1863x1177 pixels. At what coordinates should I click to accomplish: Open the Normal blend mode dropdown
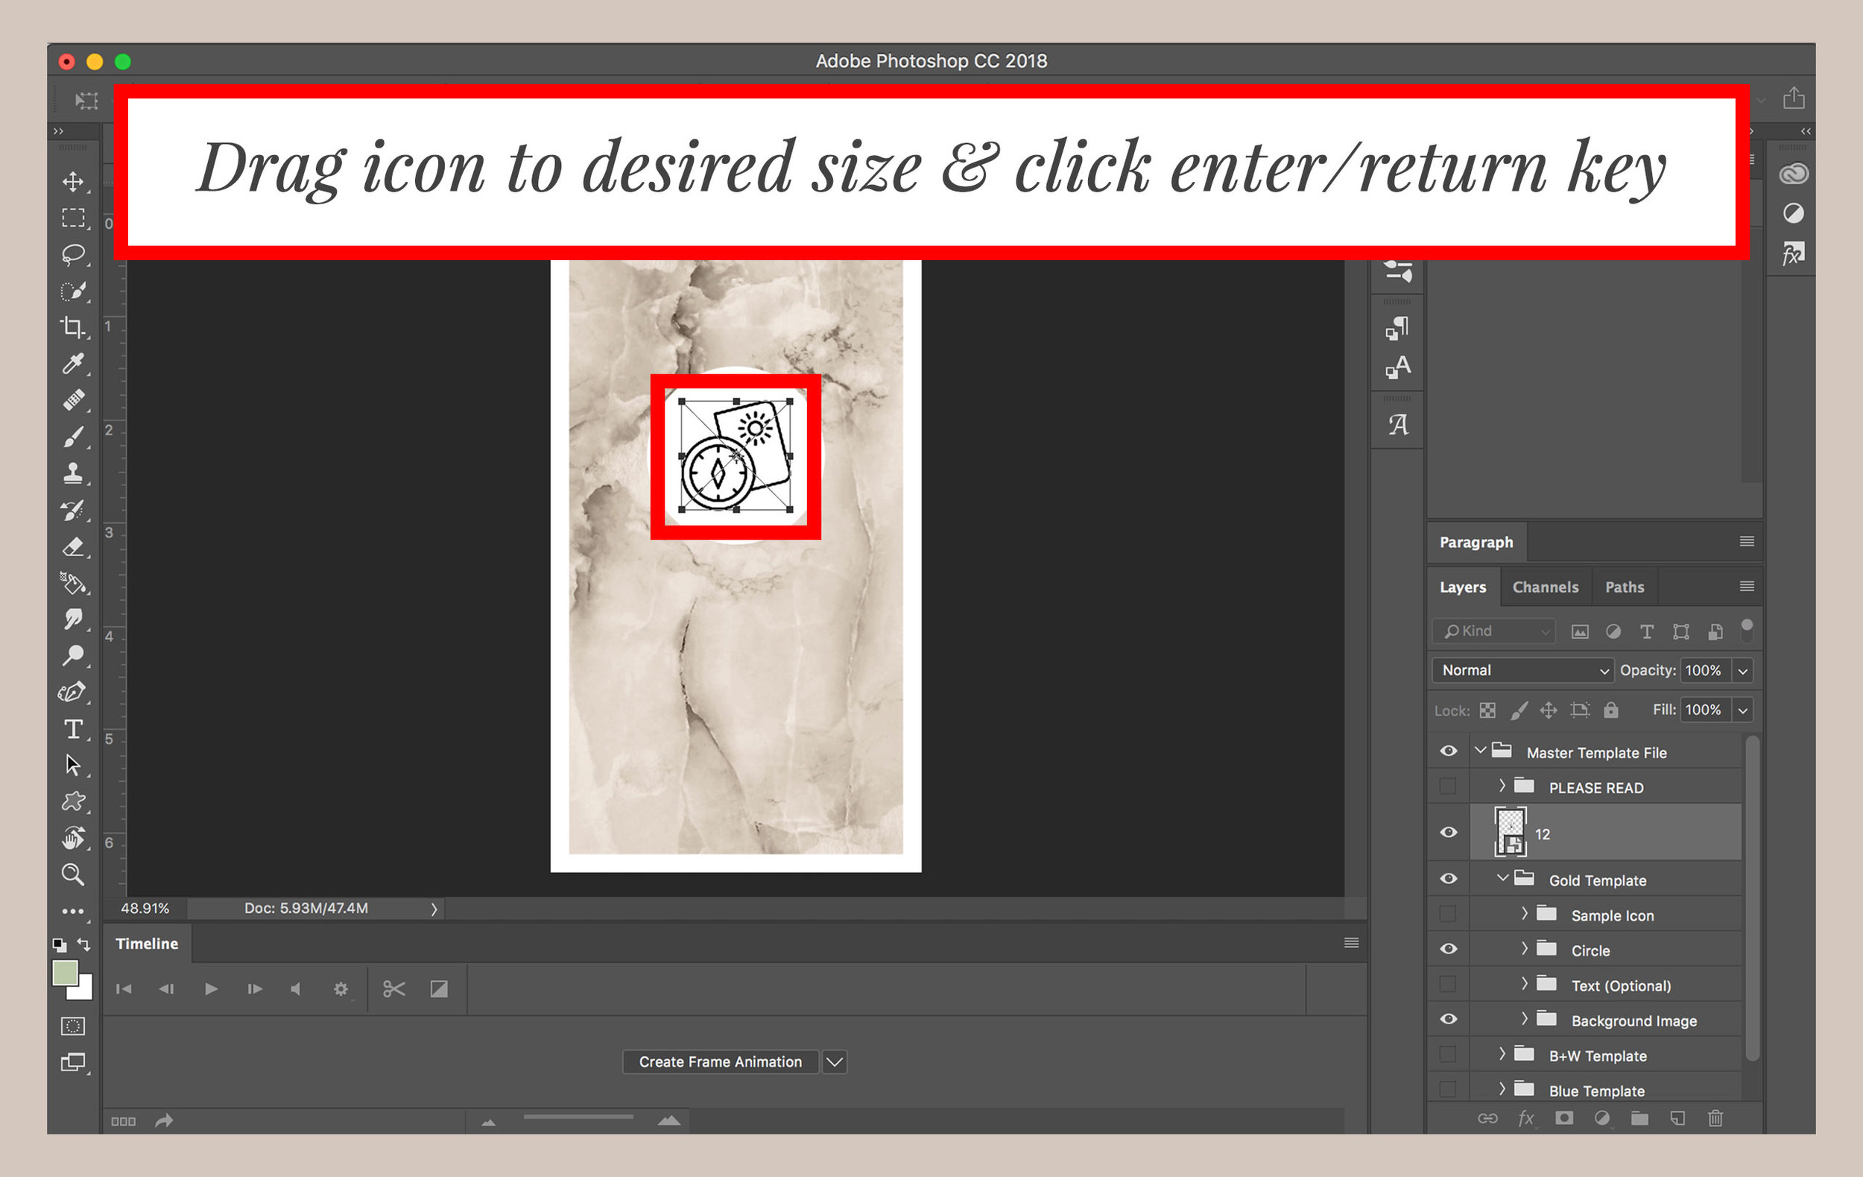(1522, 670)
